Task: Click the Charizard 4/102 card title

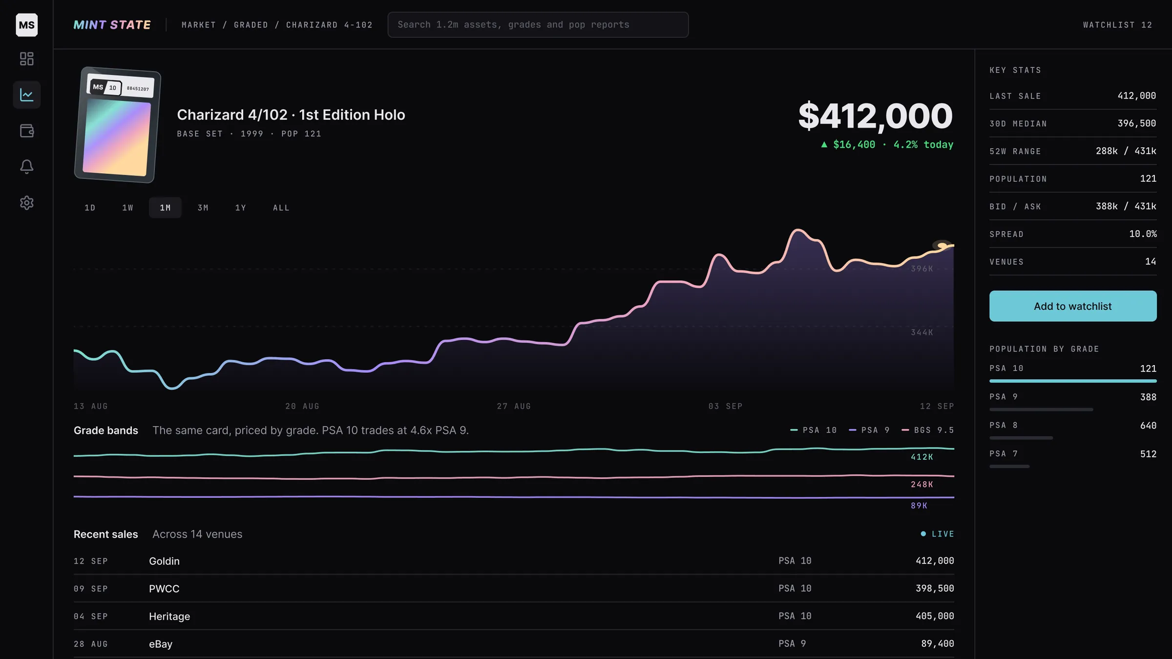Action: (x=291, y=115)
